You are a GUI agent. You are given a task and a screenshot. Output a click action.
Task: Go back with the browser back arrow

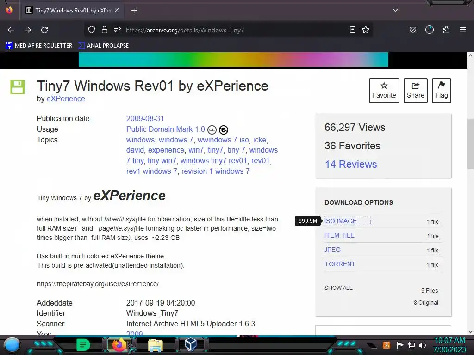tap(11, 30)
